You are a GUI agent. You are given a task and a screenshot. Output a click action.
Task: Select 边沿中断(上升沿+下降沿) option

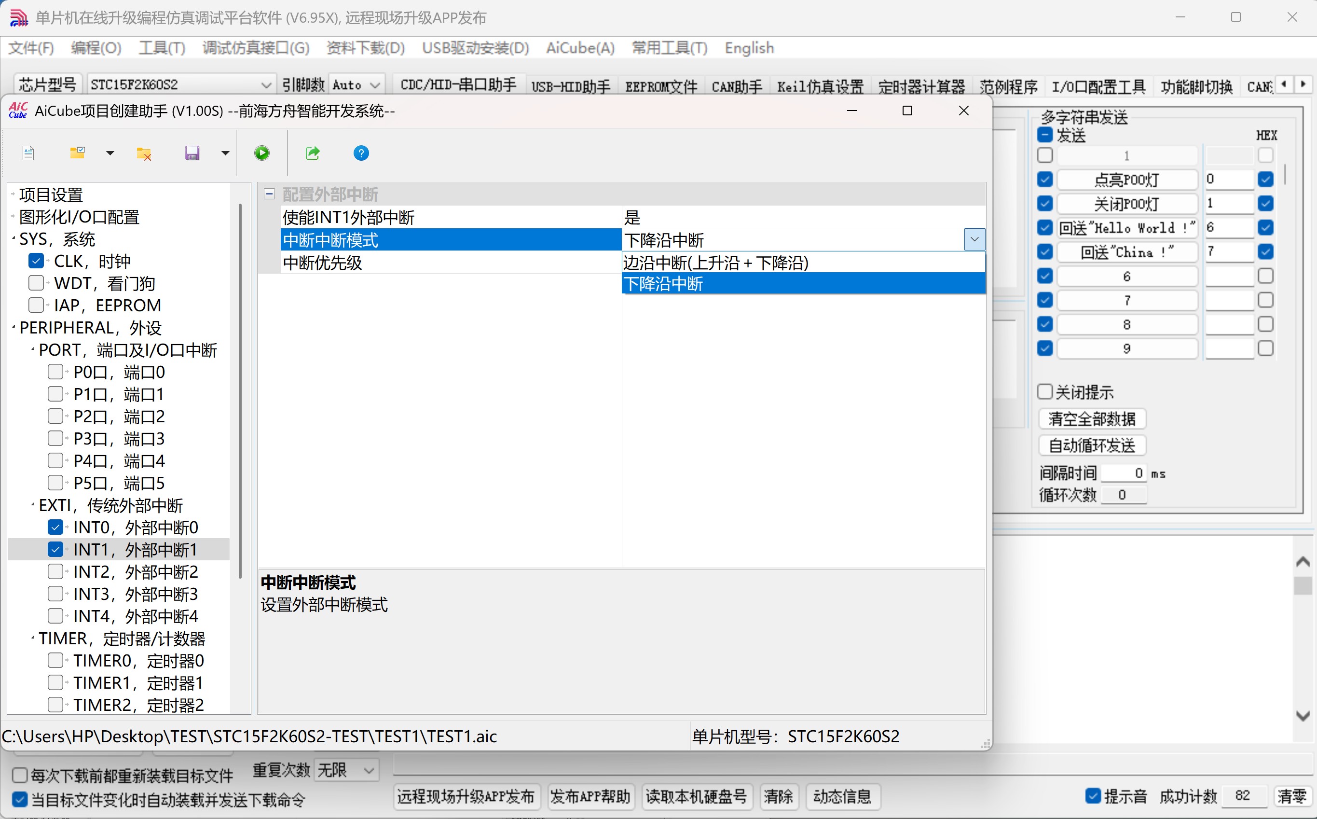(803, 263)
